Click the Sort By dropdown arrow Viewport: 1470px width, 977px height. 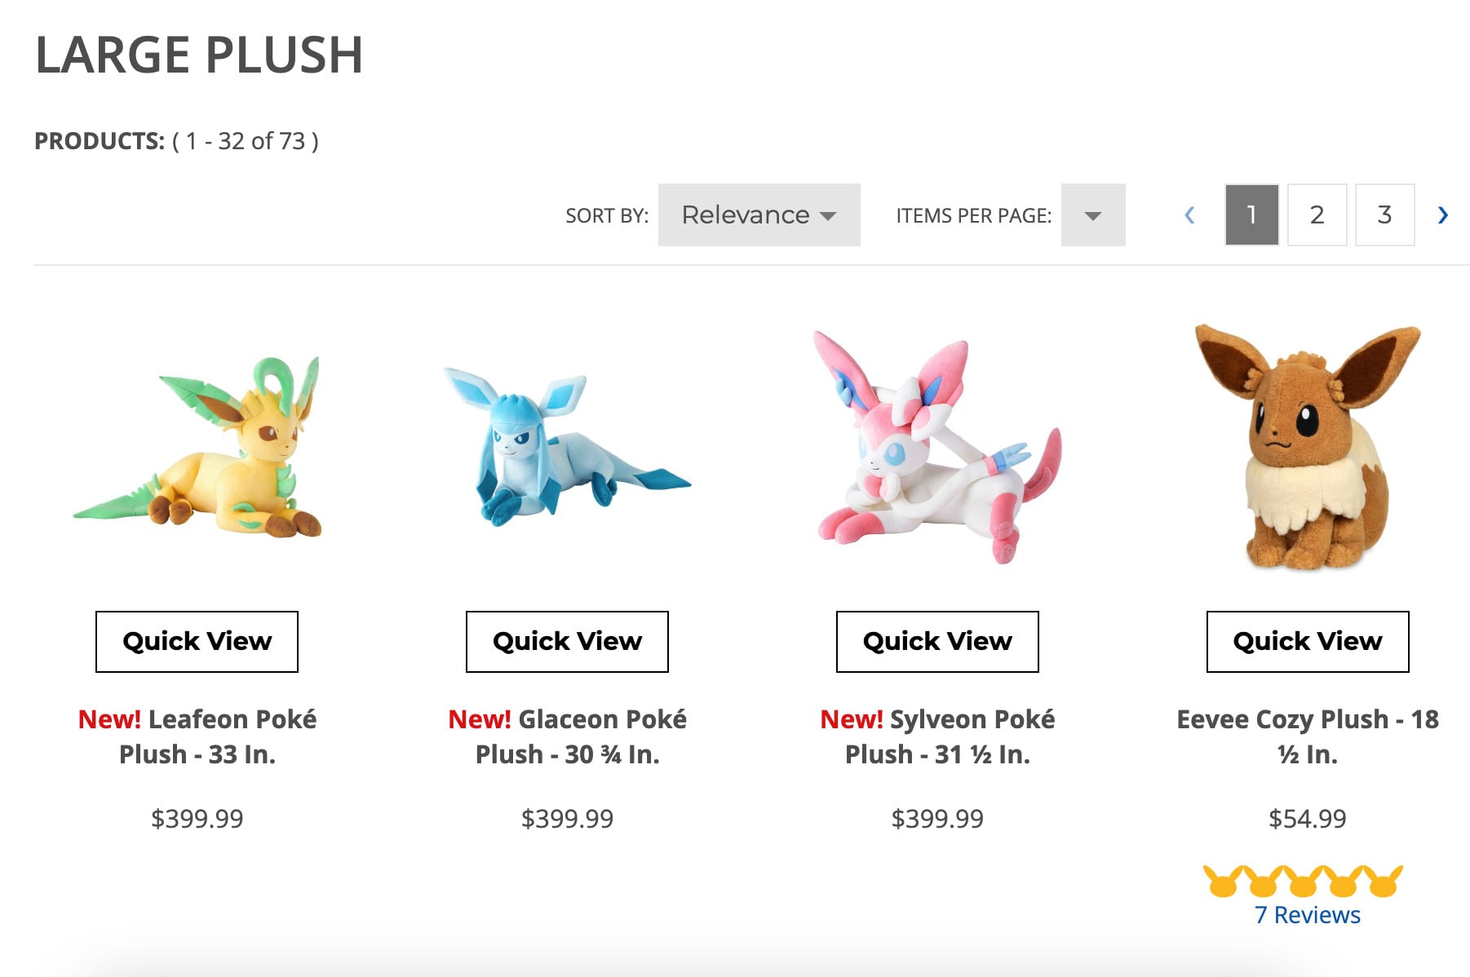830,216
